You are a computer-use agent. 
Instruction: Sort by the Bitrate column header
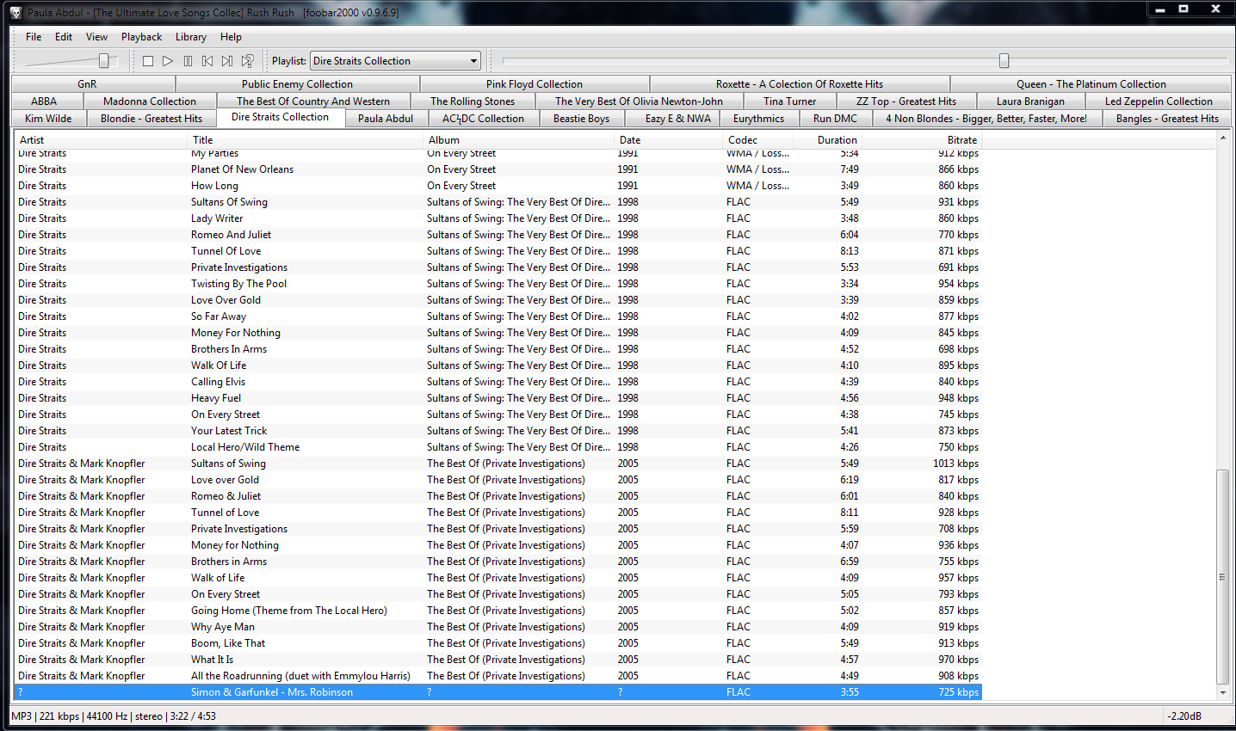pyautogui.click(x=922, y=140)
